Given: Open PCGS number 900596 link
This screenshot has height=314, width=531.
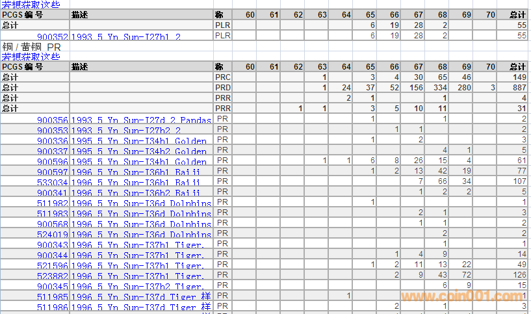Looking at the screenshot, I should tap(52, 161).
